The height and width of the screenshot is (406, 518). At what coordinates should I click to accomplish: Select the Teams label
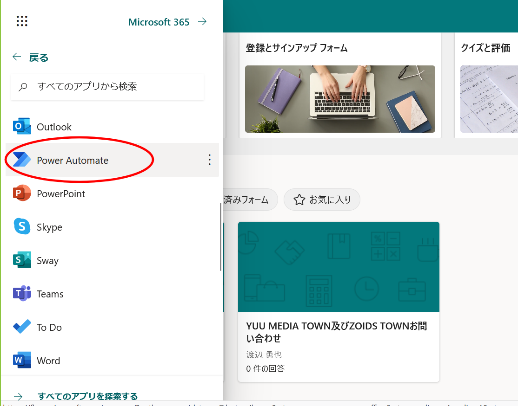pyautogui.click(x=50, y=294)
